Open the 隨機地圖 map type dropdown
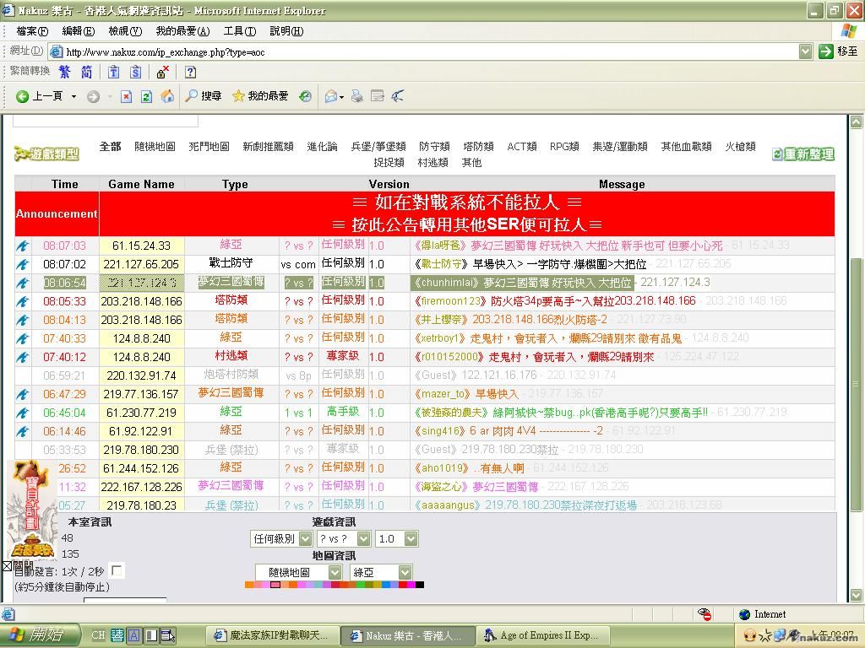The width and height of the screenshot is (865, 648). pos(298,572)
